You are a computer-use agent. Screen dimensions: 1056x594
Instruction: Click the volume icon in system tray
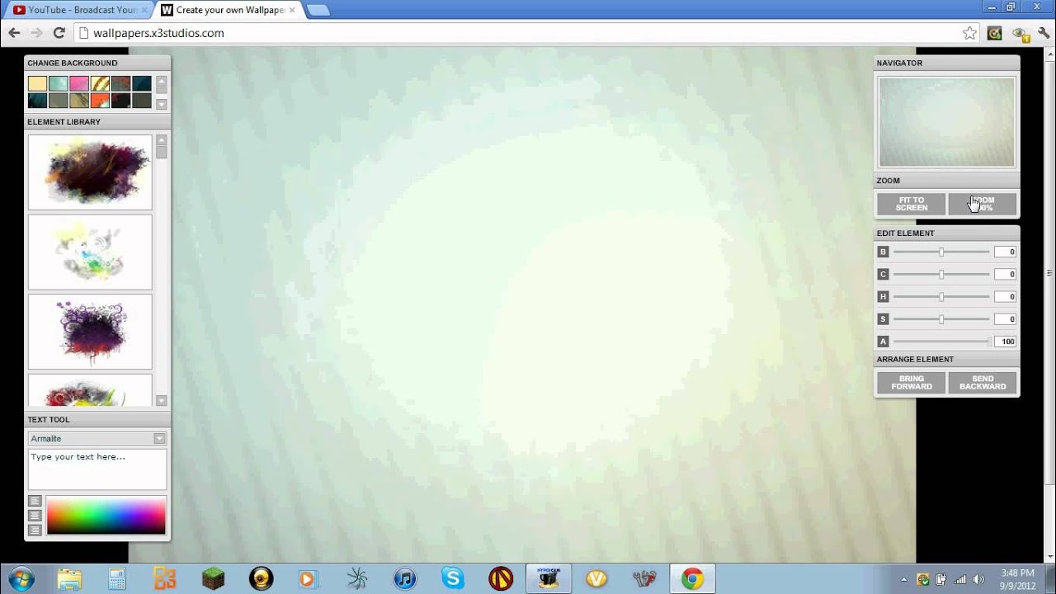tap(978, 579)
